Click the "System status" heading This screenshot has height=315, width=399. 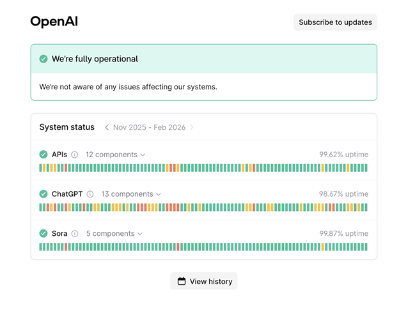point(67,127)
